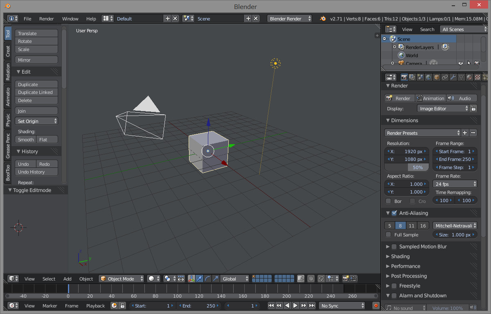This screenshot has height=314, width=491.
Task: Switch to the Grease Pencil tool shelf tab
Action: [x=8, y=145]
